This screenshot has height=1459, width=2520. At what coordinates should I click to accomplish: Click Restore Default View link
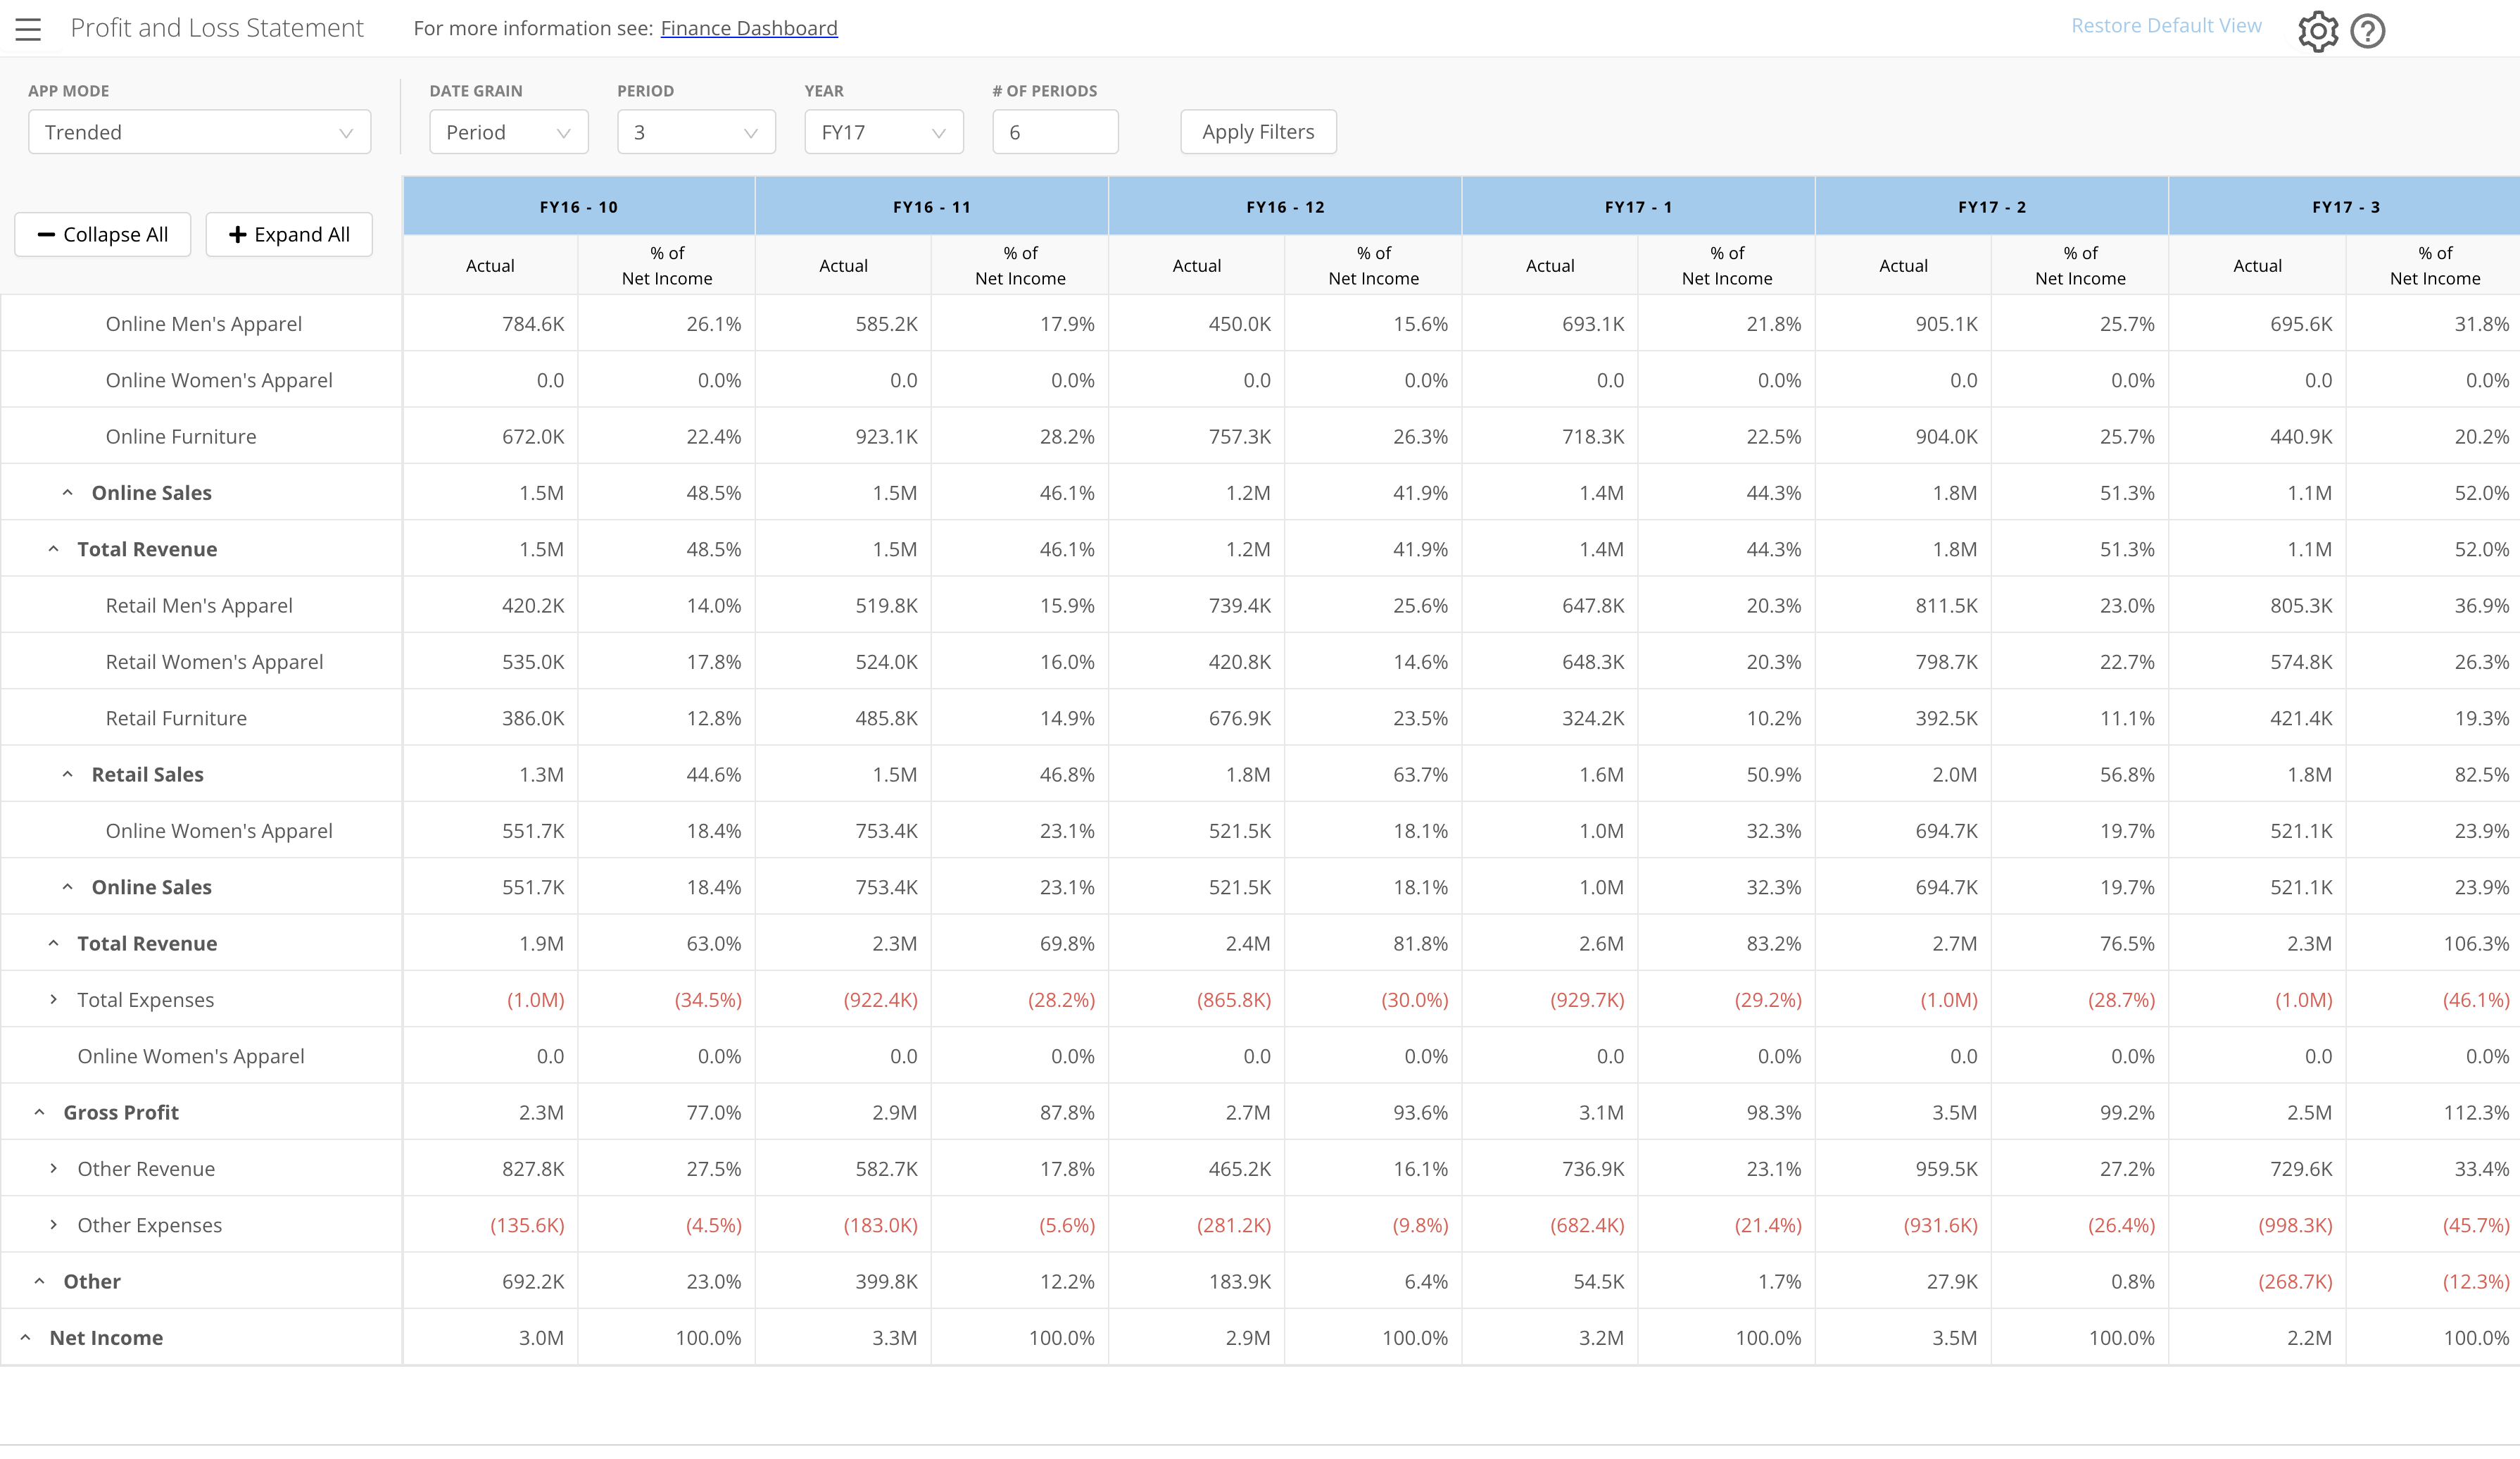2165,26
